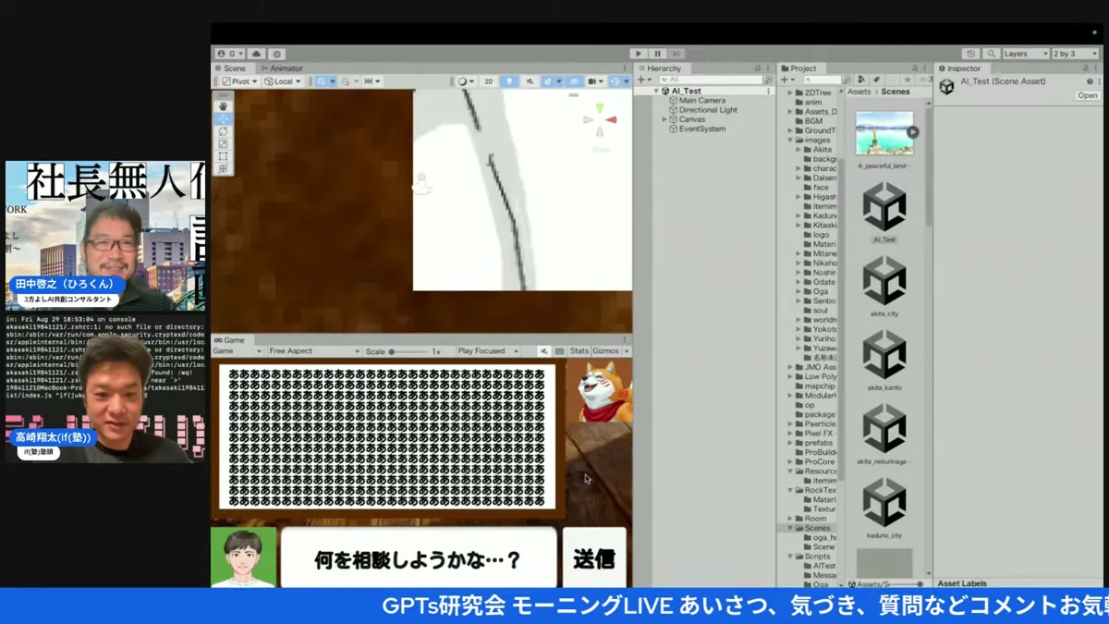Select Main Camera in Hierarchy
Viewport: 1109px width, 624px height.
[x=702, y=101]
